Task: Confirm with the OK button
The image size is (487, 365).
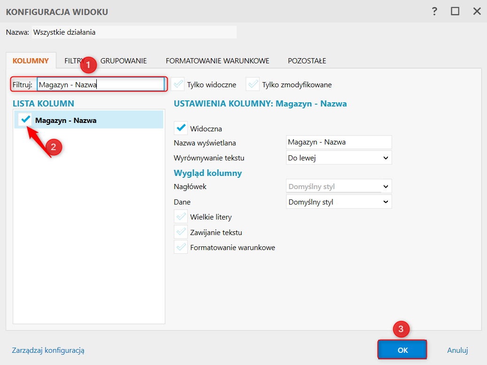Action: tap(402, 350)
